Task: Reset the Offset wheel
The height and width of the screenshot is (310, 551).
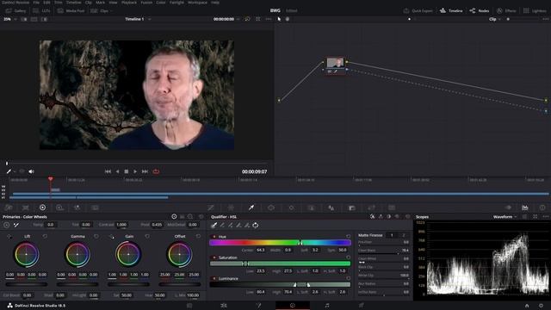Action: tap(198, 237)
